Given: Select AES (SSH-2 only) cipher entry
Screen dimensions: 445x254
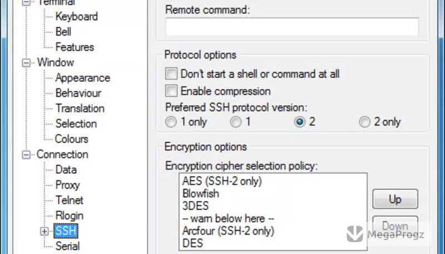Looking at the screenshot, I should pyautogui.click(x=222, y=181).
